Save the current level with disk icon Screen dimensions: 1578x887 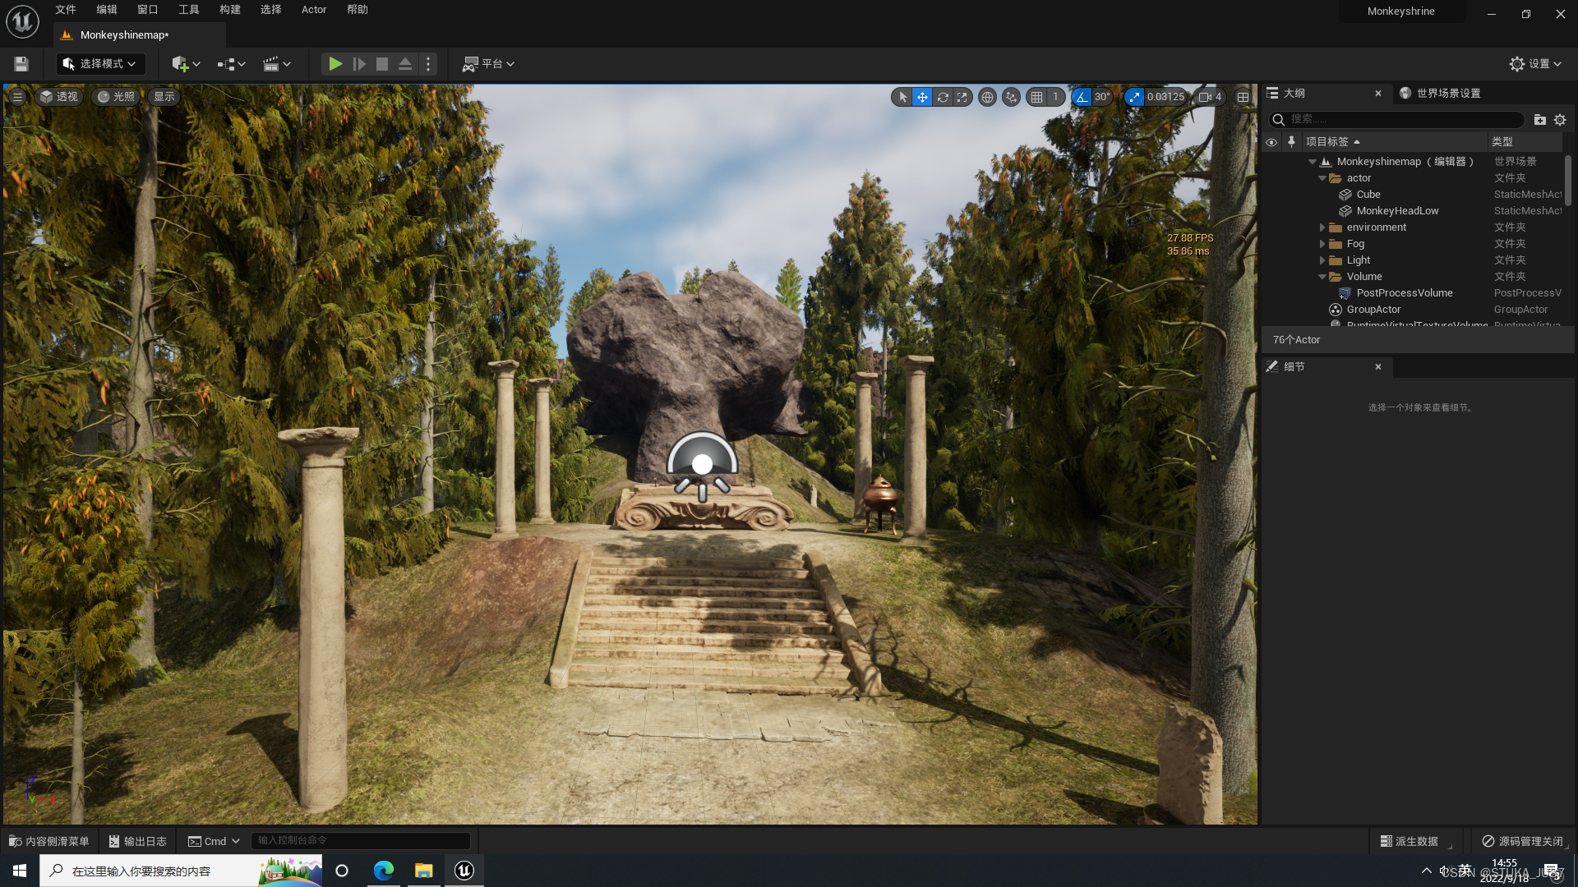21,64
